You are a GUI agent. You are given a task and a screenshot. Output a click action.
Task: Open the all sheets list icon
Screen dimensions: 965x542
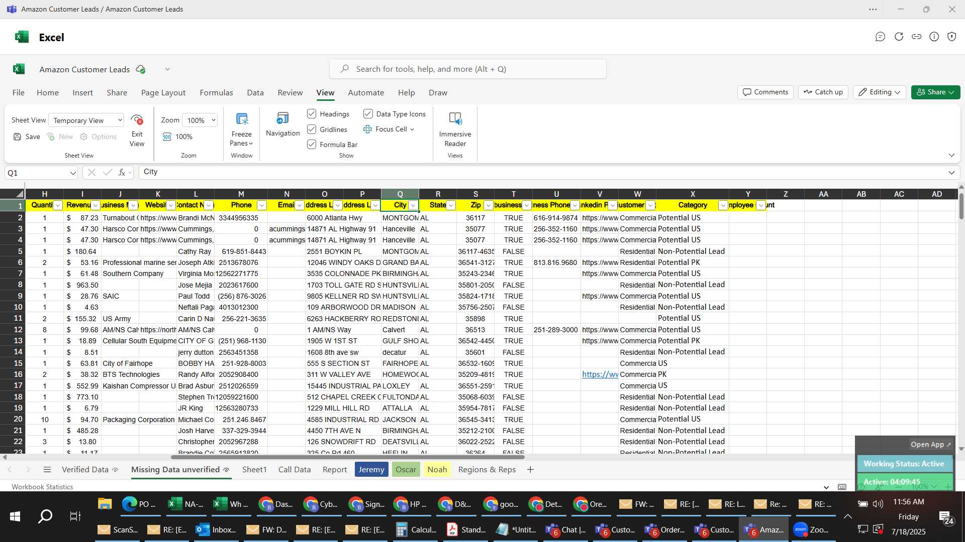pyautogui.click(x=47, y=470)
